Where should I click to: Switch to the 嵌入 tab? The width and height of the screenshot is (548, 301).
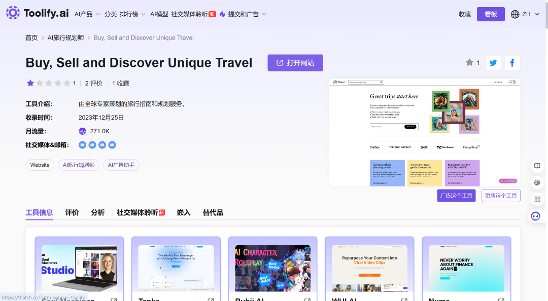coord(184,213)
